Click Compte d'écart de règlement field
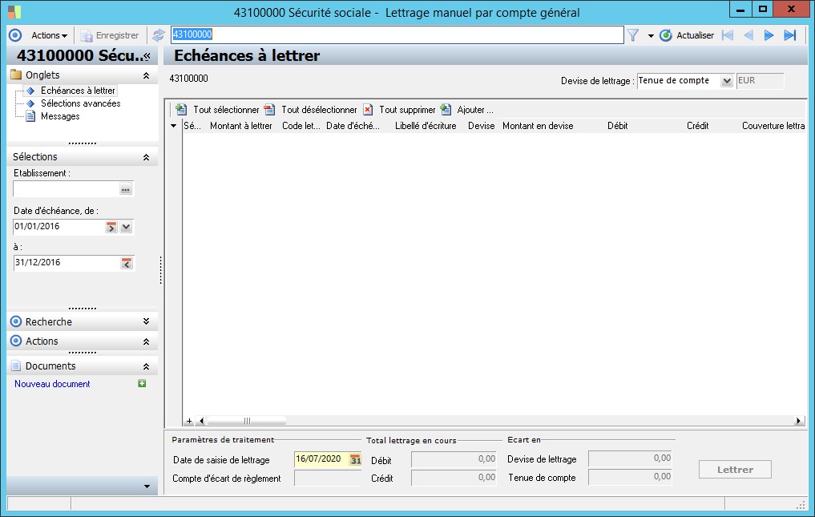815x517 pixels. 328,478
